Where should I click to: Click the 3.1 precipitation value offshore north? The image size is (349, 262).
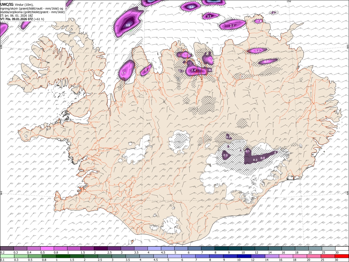point(209,17)
